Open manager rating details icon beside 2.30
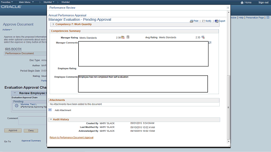This screenshot has width=271, height=152. click(x=123, y=38)
